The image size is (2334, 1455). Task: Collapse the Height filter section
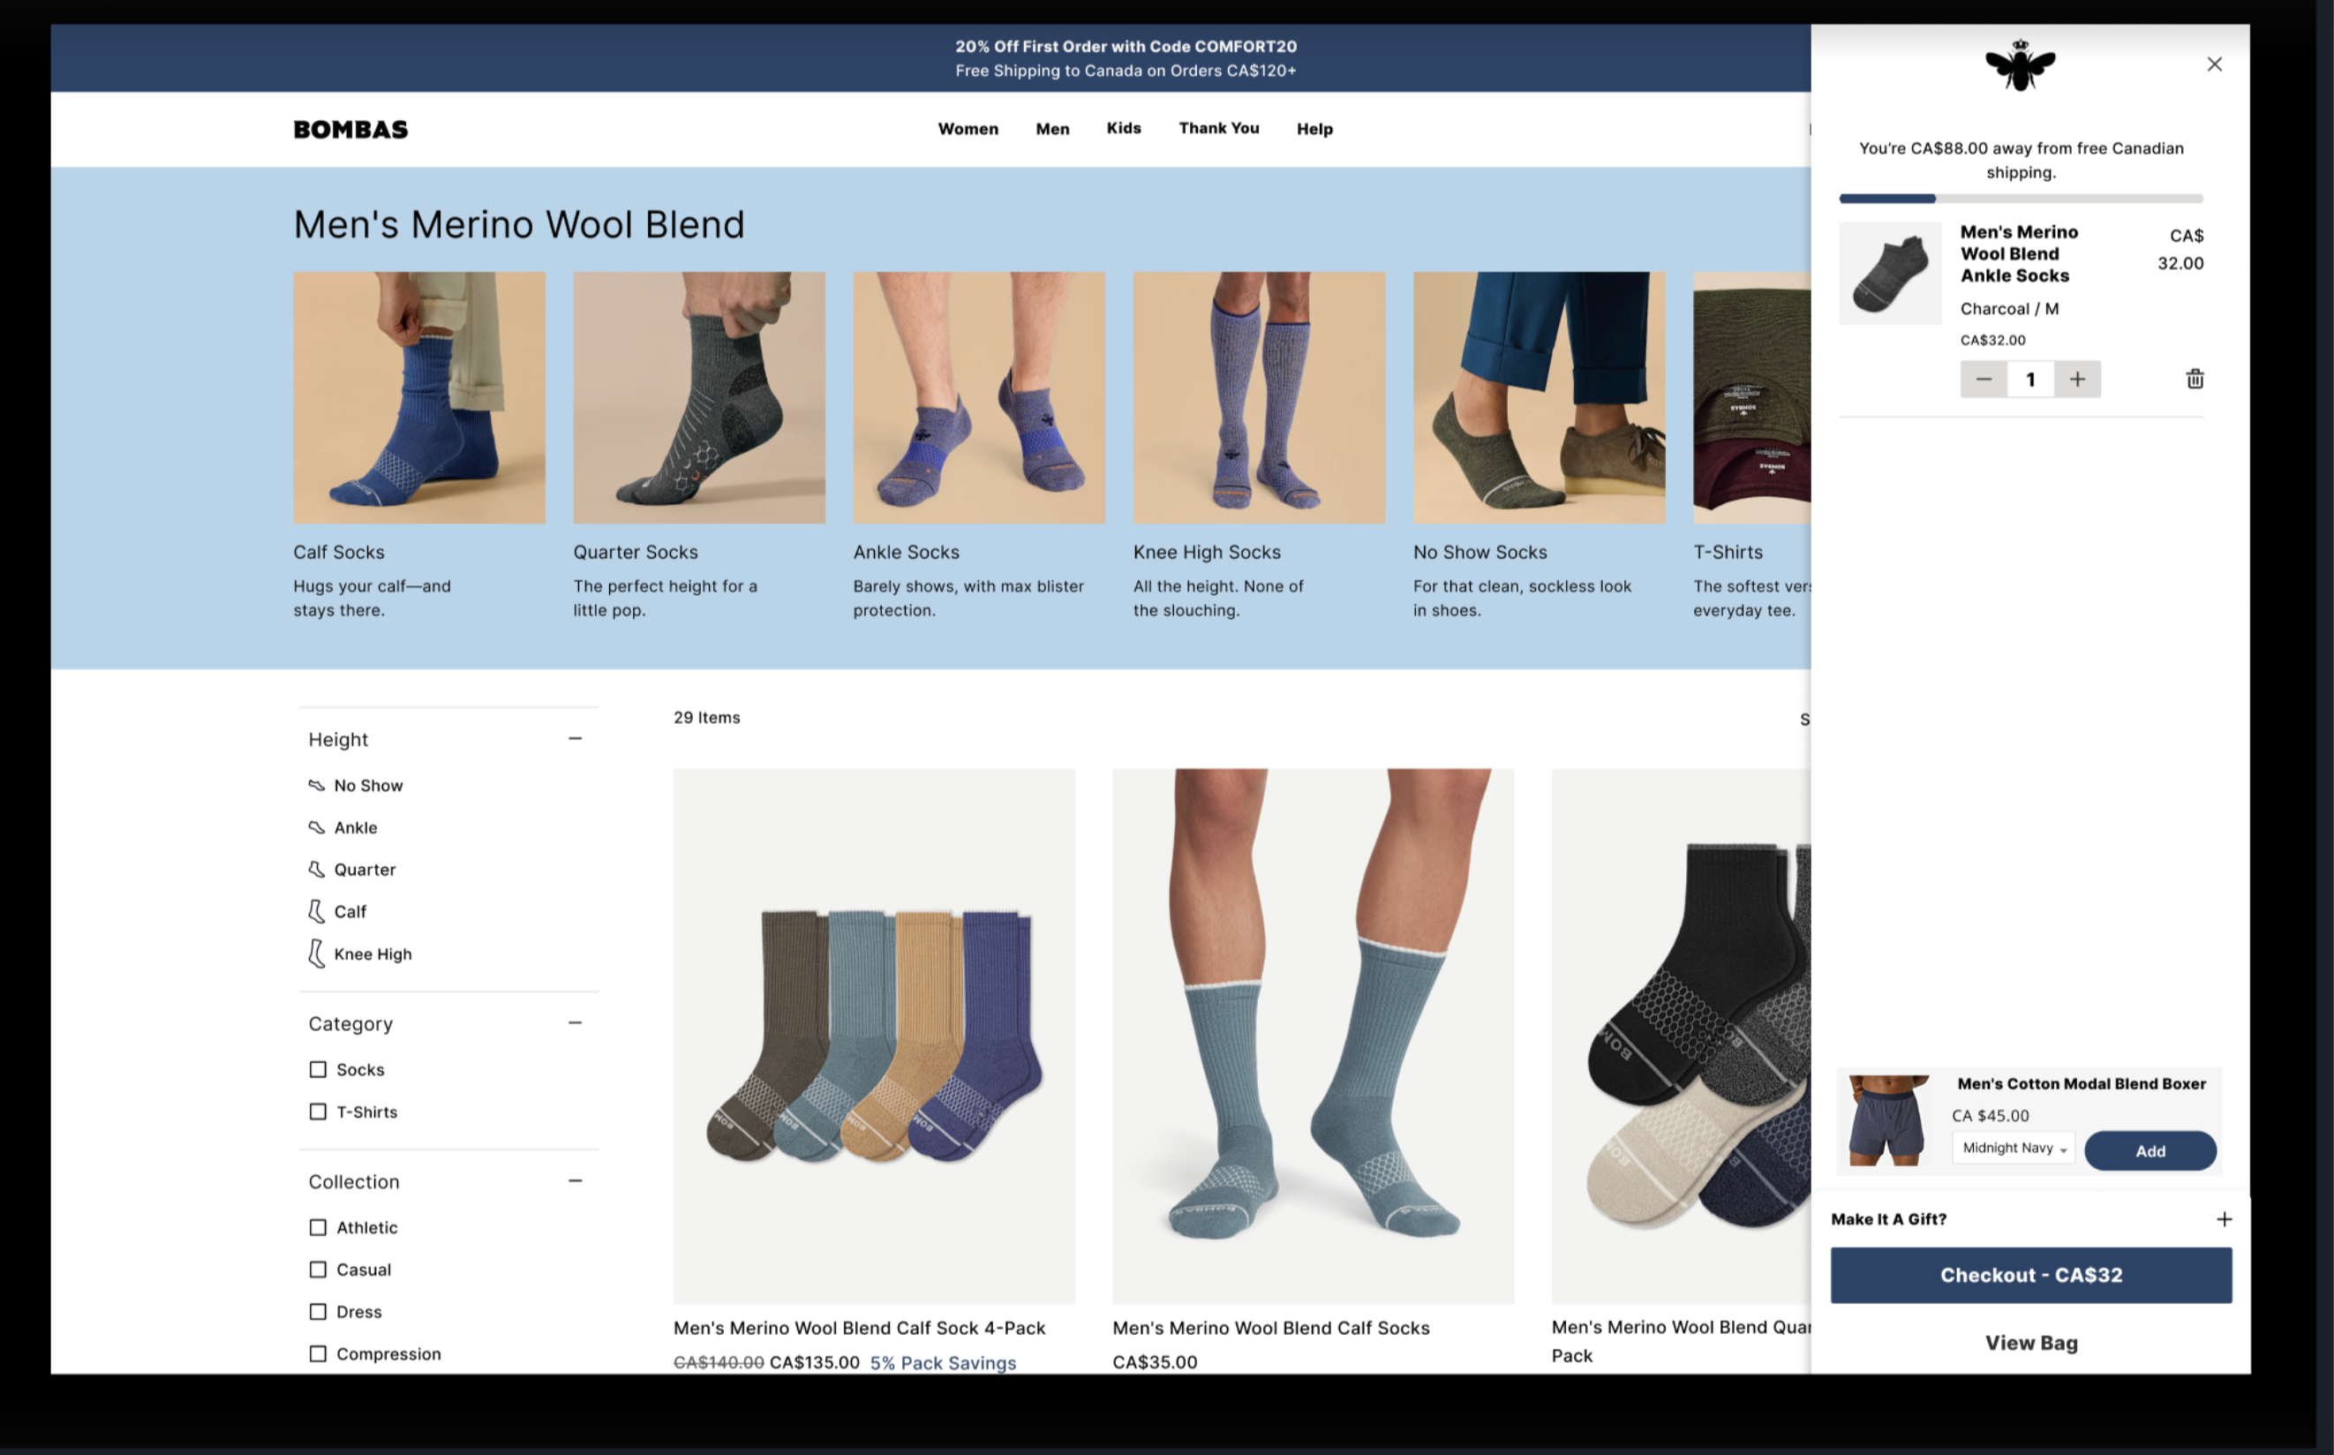(x=576, y=739)
